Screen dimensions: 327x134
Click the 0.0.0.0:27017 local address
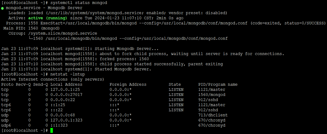[x=66, y=95]
